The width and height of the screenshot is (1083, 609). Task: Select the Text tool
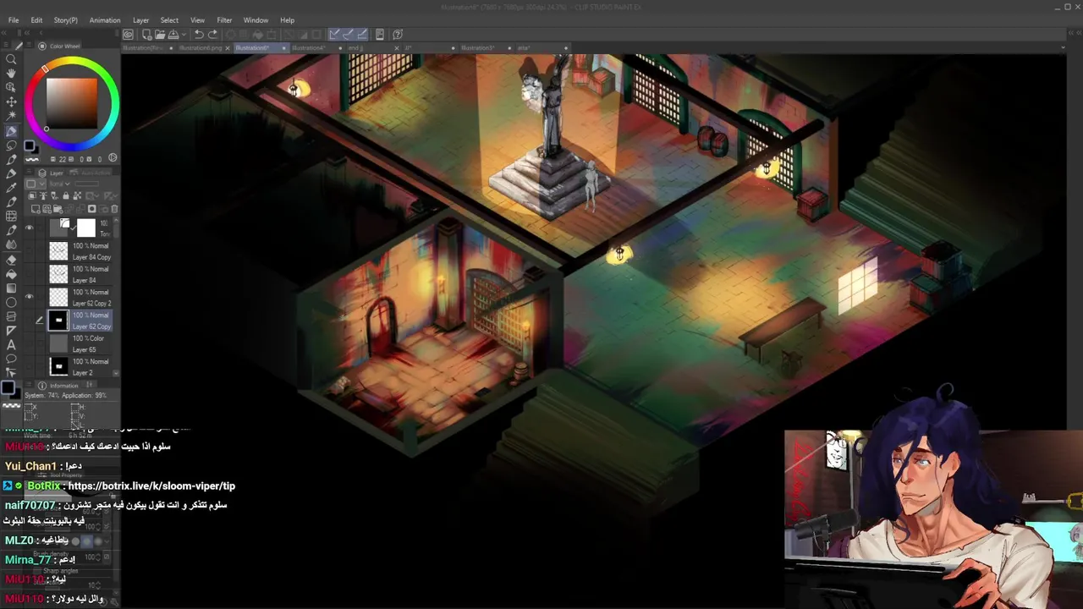[11, 345]
